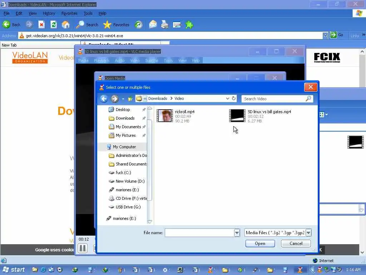Image resolution: width=366 pixels, height=275 pixels.
Task: Open IE Help menu
Action: (x=103, y=13)
